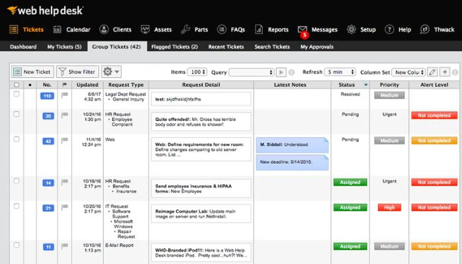Open the gear actions dropdown menu

111,72
